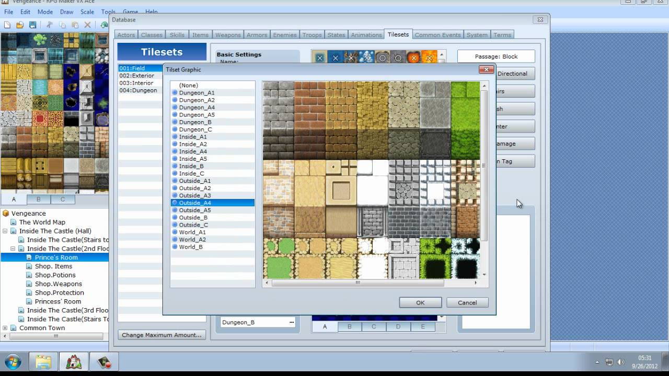The width and height of the screenshot is (669, 376).
Task: Click preview vertical scrollbar down arrow
Action: 485,275
